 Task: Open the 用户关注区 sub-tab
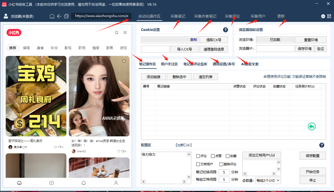pyautogui.click(x=169, y=64)
